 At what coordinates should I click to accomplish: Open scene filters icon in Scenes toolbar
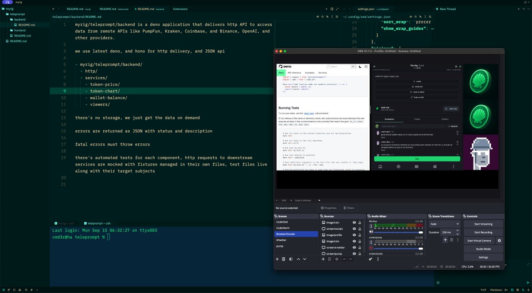[291, 259]
